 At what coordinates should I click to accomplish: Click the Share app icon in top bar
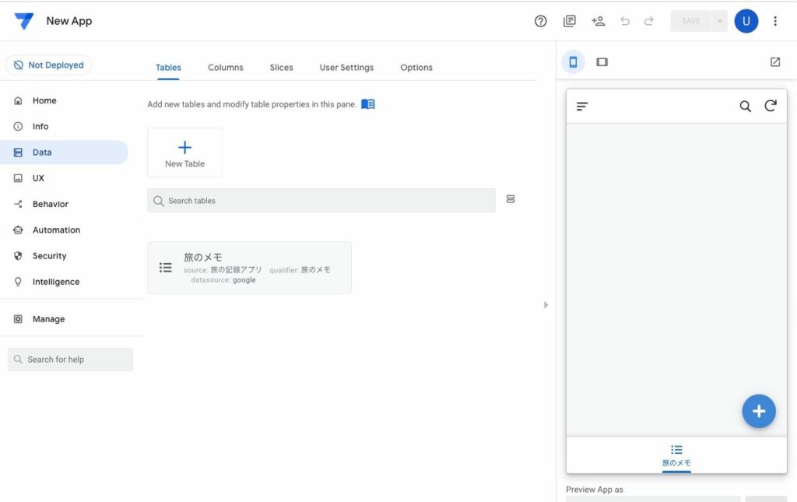[598, 21]
